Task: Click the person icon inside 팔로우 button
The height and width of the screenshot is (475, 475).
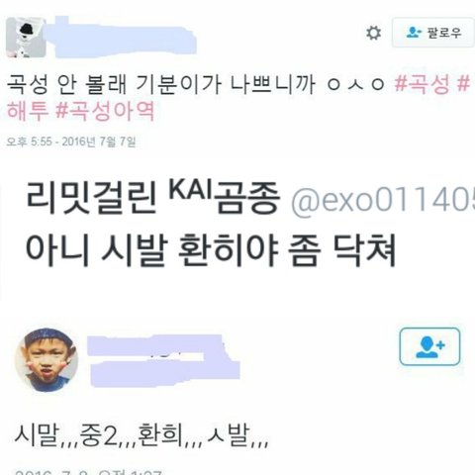Action: coord(414,33)
